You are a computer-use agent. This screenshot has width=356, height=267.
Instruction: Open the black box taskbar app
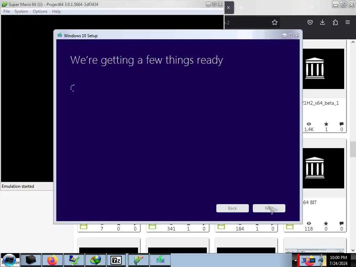[x=31, y=260]
